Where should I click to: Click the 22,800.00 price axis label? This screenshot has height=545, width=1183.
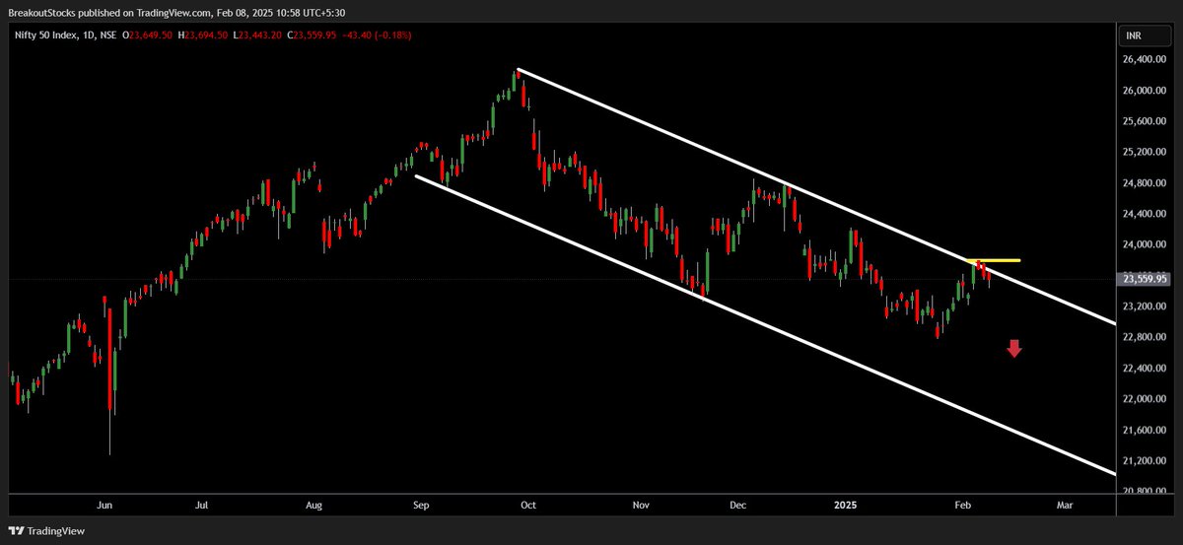[x=1145, y=337]
